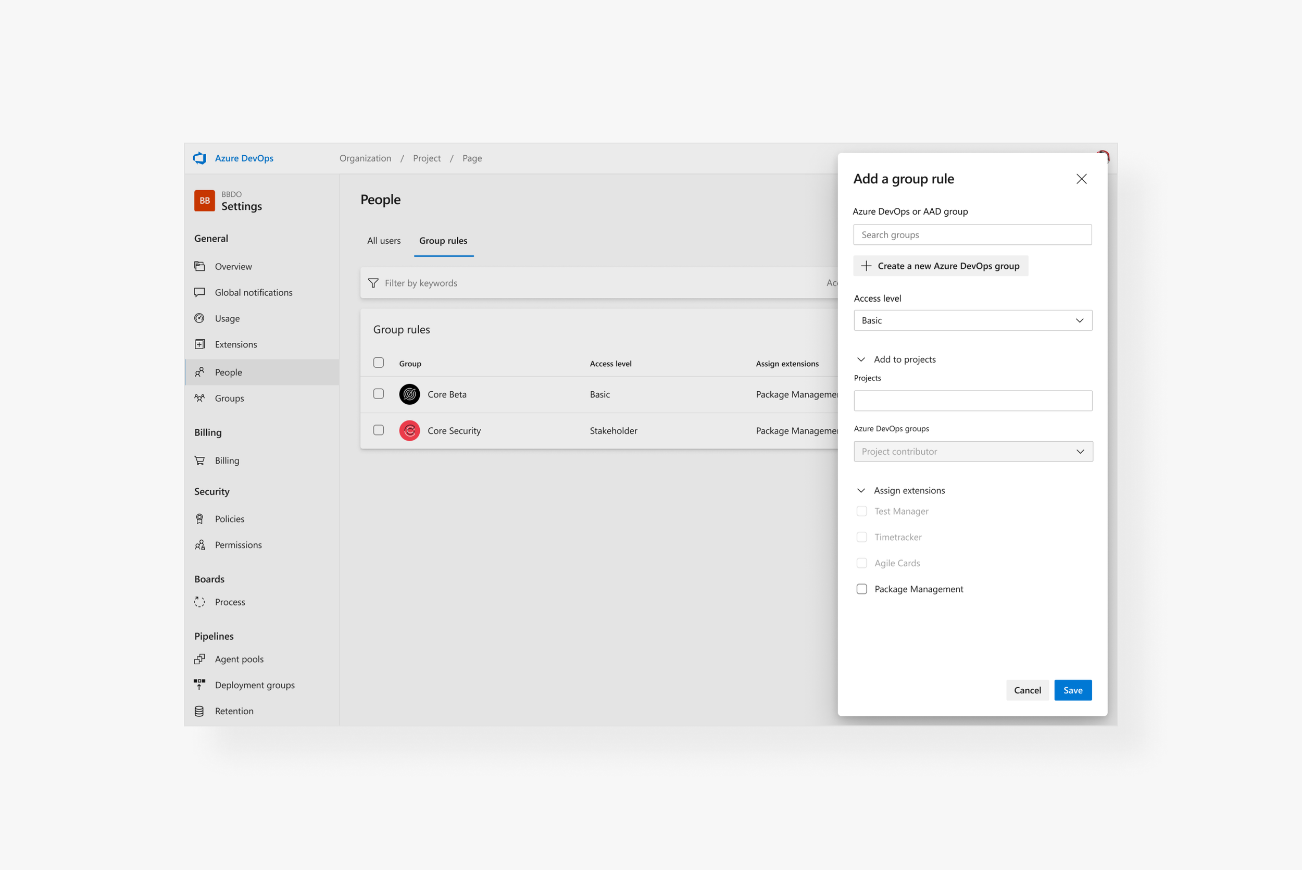Click the Retention database icon
This screenshot has width=1302, height=870.
click(x=199, y=711)
